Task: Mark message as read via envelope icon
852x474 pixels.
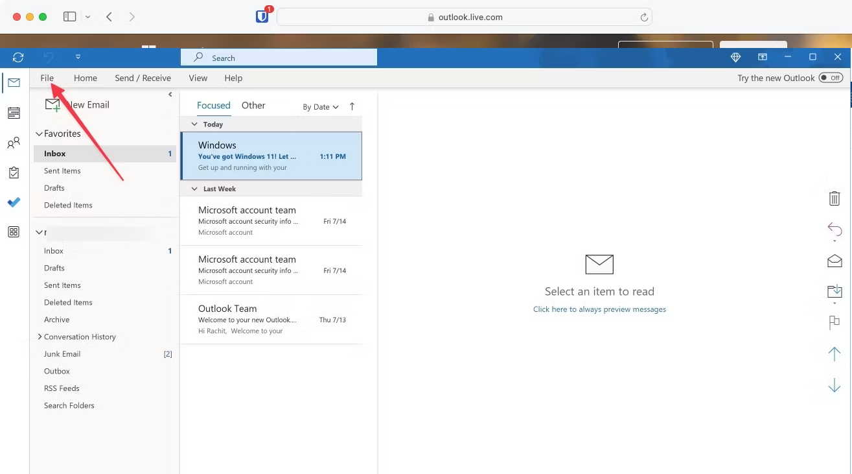Action: (x=835, y=261)
